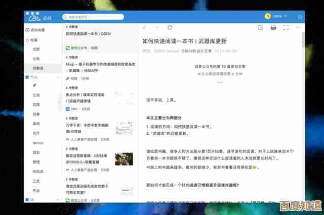Screen dimensions: 324x215
Task: Click the blue folder icon of the 个人 group
Action: point(27,77)
